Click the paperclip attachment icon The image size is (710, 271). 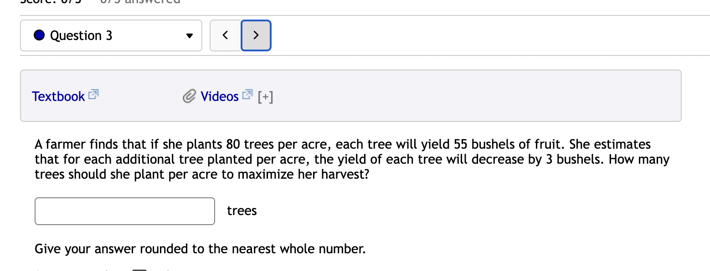point(188,96)
